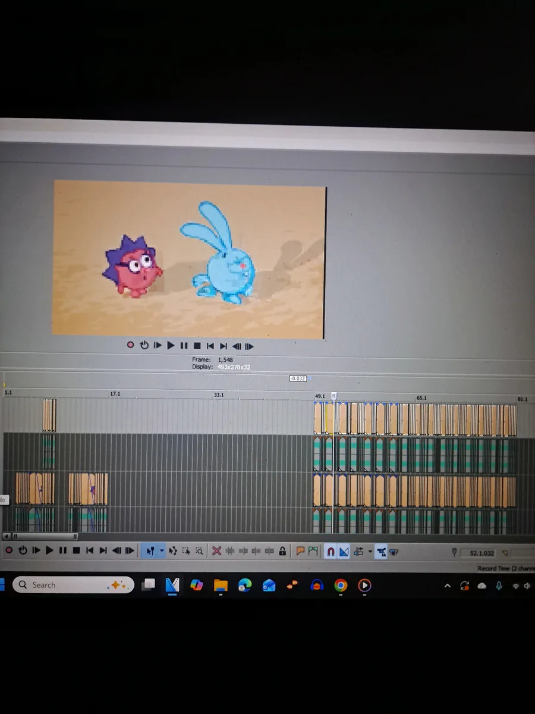Click next frame under the video preview
Viewport: 535px width, 714px height.
point(249,346)
